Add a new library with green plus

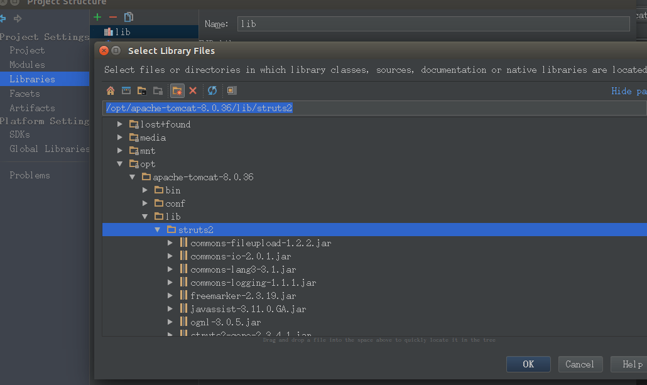coord(97,17)
